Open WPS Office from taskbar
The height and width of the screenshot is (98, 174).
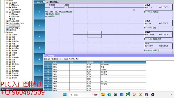[134, 95]
